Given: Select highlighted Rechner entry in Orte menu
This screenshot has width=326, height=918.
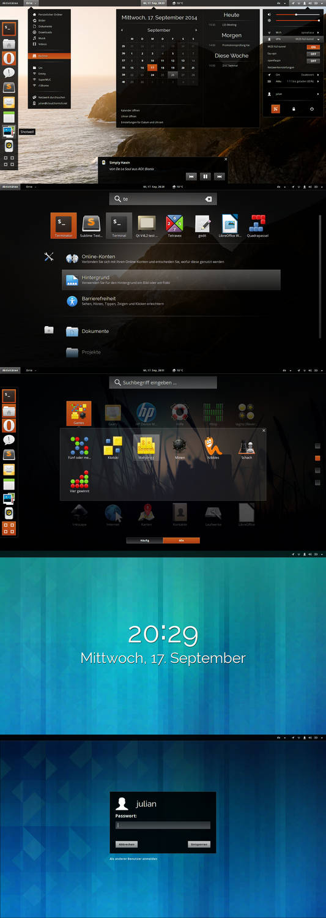Looking at the screenshot, I should tap(50, 56).
